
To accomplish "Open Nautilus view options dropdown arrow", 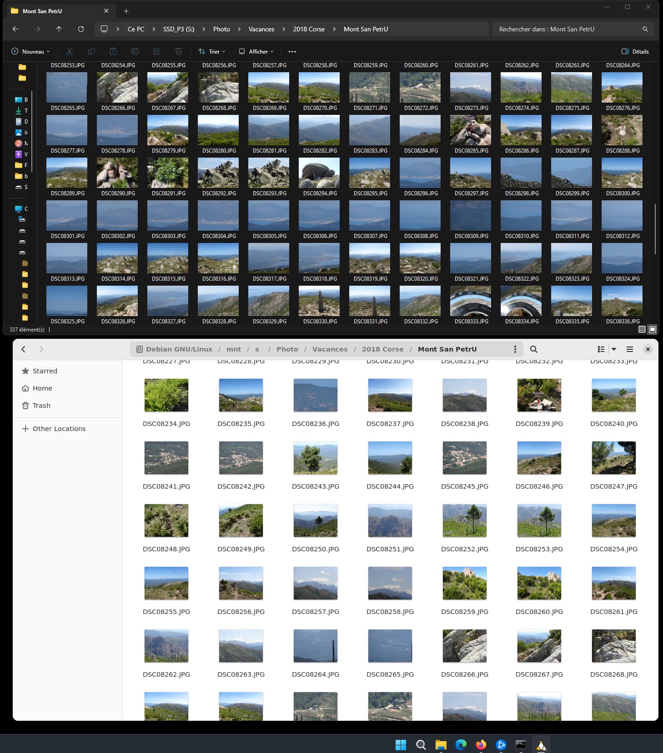I will 614,349.
